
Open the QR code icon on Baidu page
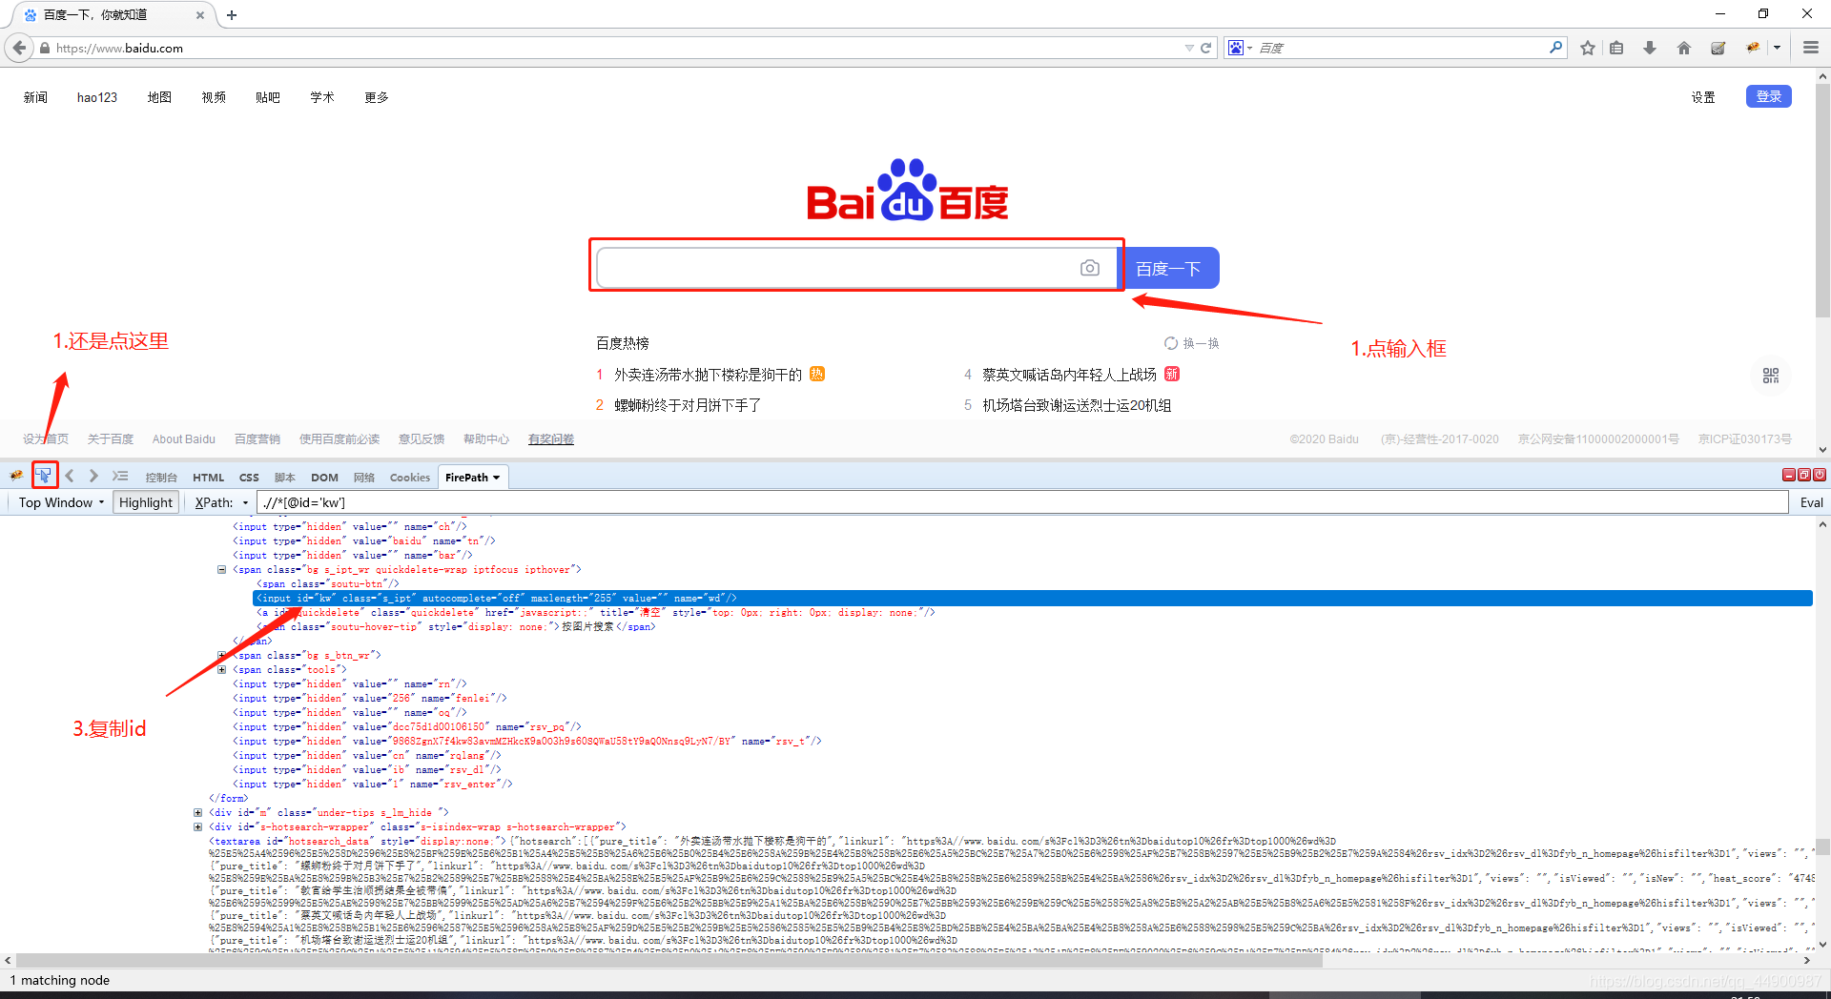pyautogui.click(x=1771, y=376)
